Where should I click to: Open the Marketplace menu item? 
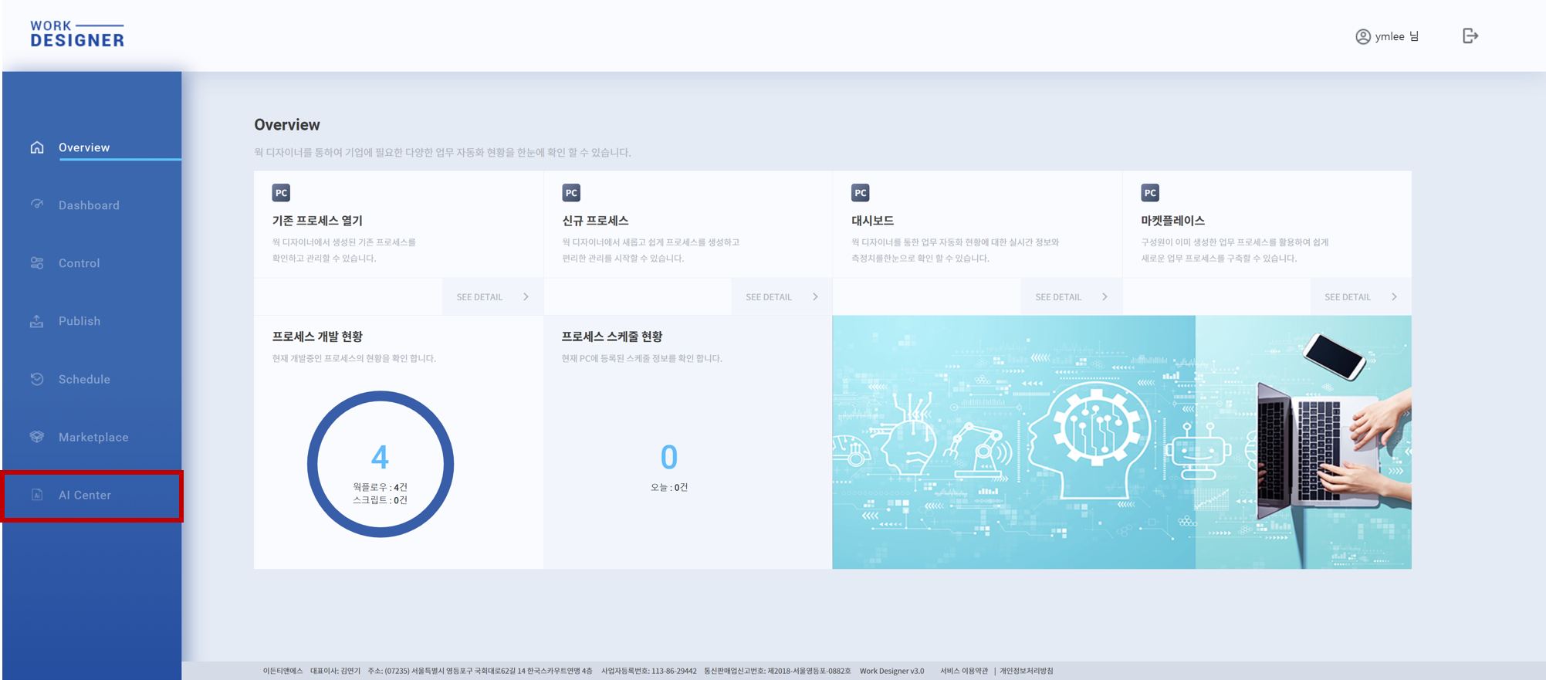point(93,437)
